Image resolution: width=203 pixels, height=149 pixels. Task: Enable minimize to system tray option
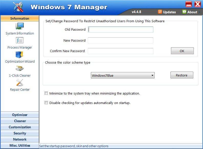(46, 93)
